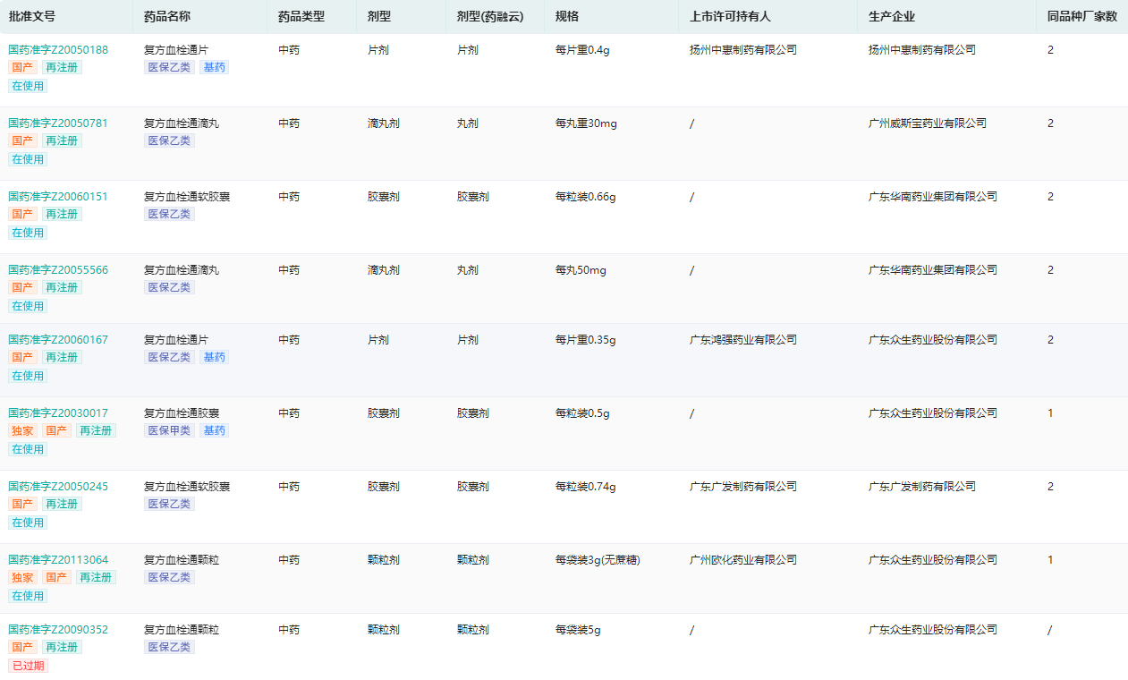The width and height of the screenshot is (1128, 680).
Task: Click the 生产企业 column header
Action: click(x=892, y=16)
